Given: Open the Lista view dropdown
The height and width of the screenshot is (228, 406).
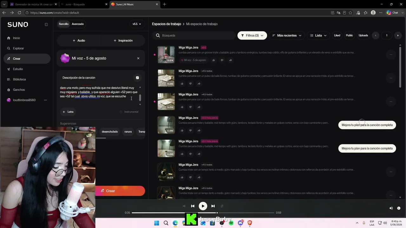Looking at the screenshot, I should (318, 35).
